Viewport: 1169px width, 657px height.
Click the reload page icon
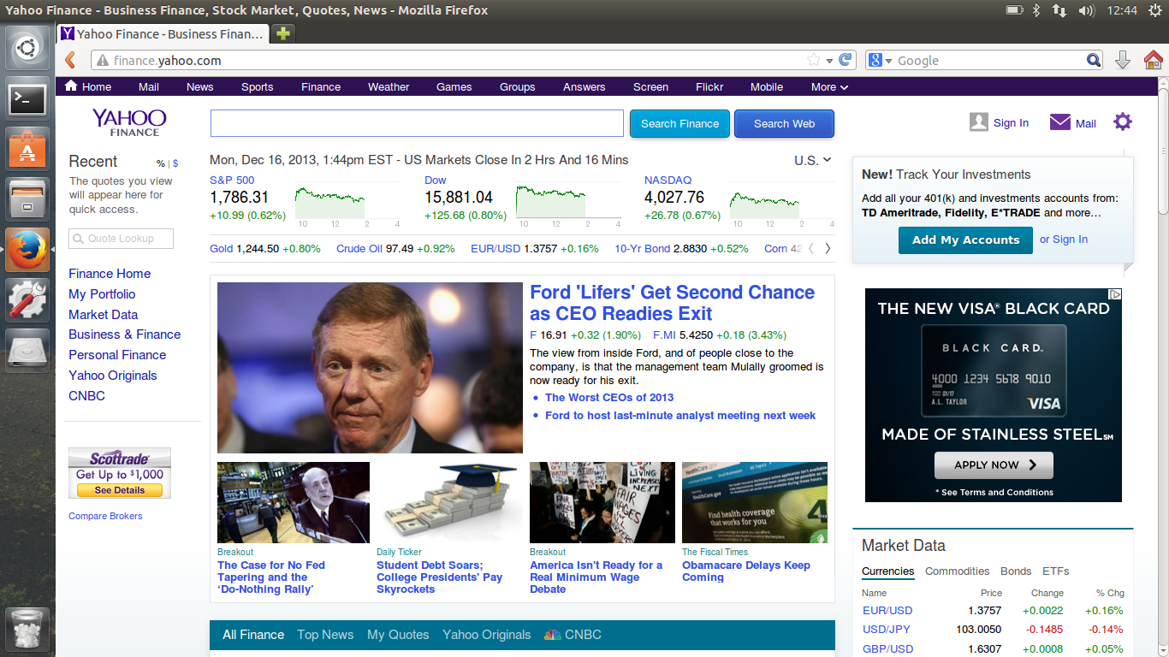pyautogui.click(x=846, y=60)
